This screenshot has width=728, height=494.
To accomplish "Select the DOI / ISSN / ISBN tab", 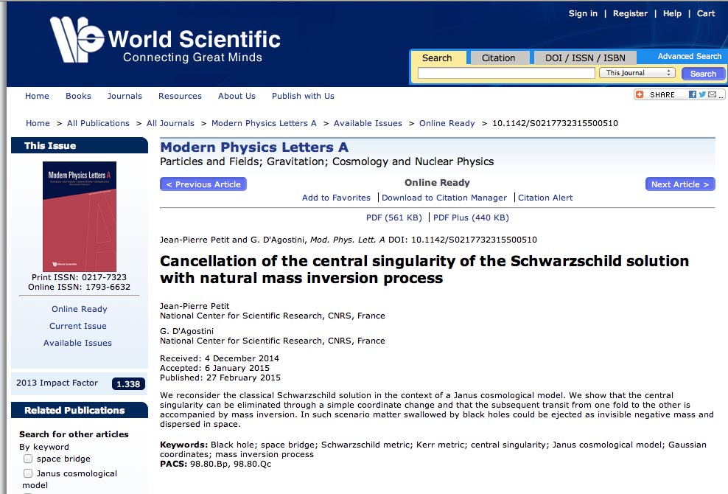I will [x=585, y=58].
